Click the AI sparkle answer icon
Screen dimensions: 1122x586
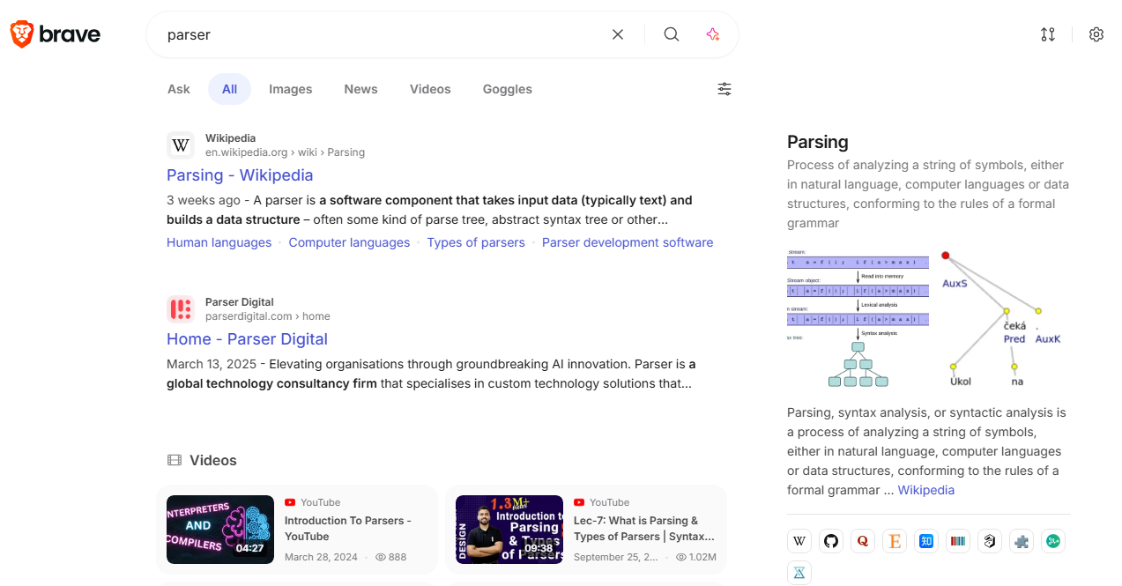click(x=713, y=34)
